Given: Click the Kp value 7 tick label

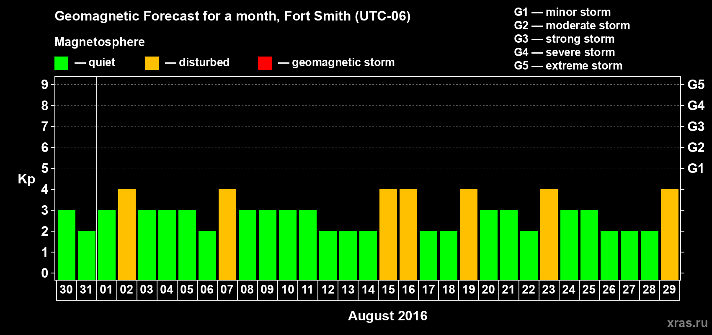Looking at the screenshot, I should (x=45, y=126).
